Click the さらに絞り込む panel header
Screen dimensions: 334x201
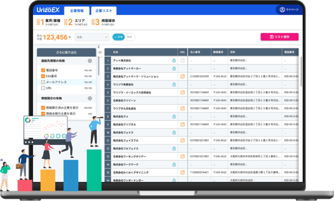click(66, 52)
